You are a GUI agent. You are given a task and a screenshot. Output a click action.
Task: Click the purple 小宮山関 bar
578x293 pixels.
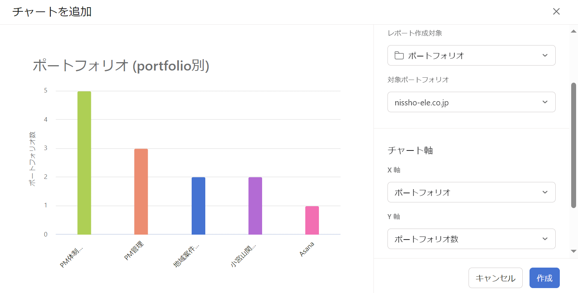(255, 206)
